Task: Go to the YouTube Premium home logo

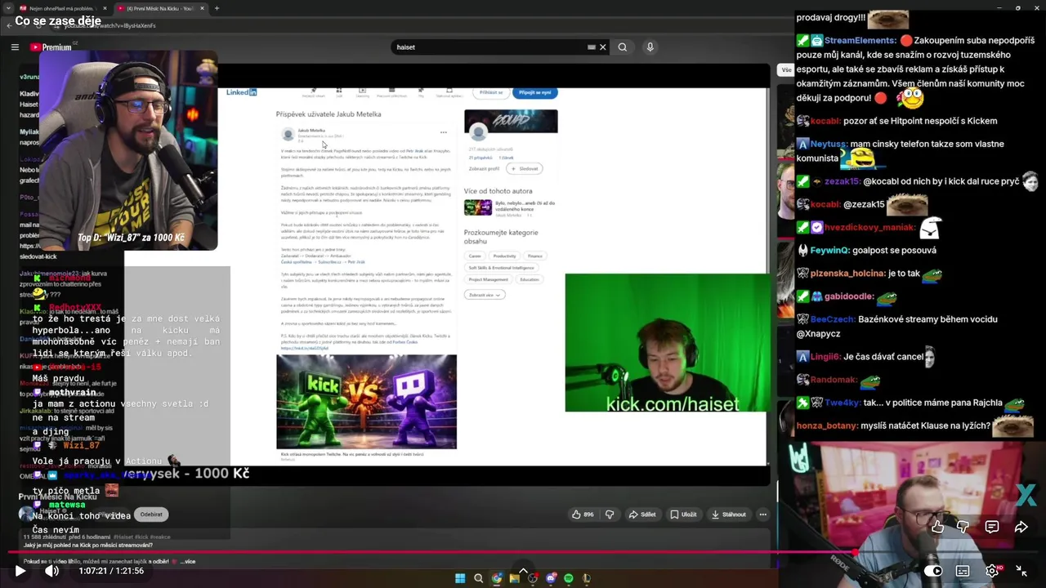Action: click(51, 47)
